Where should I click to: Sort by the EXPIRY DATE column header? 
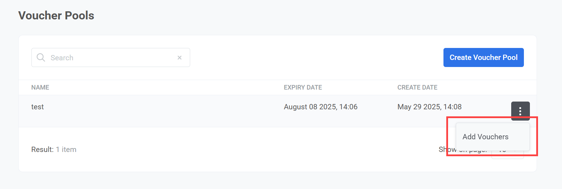click(x=303, y=87)
